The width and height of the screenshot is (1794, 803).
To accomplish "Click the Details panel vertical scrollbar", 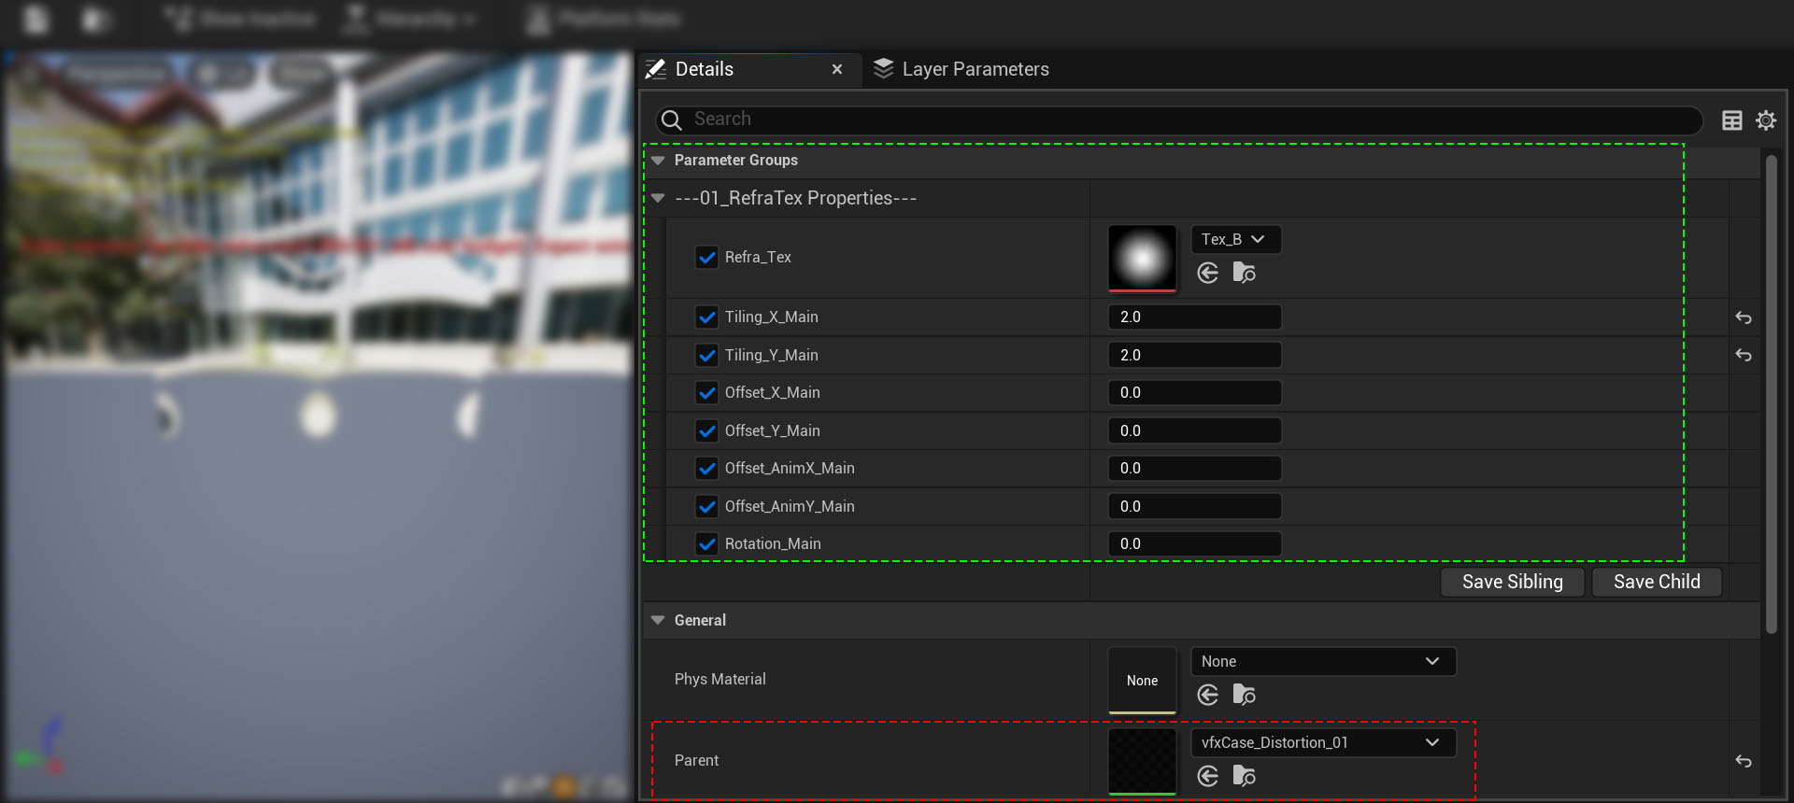I will (1771, 394).
